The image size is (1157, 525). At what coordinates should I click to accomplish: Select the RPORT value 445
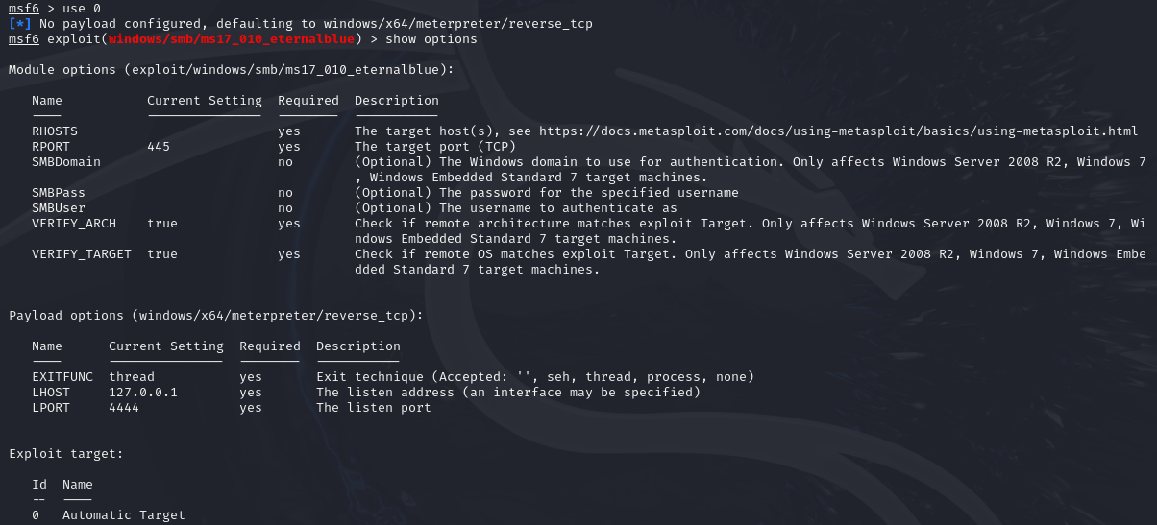(159, 147)
